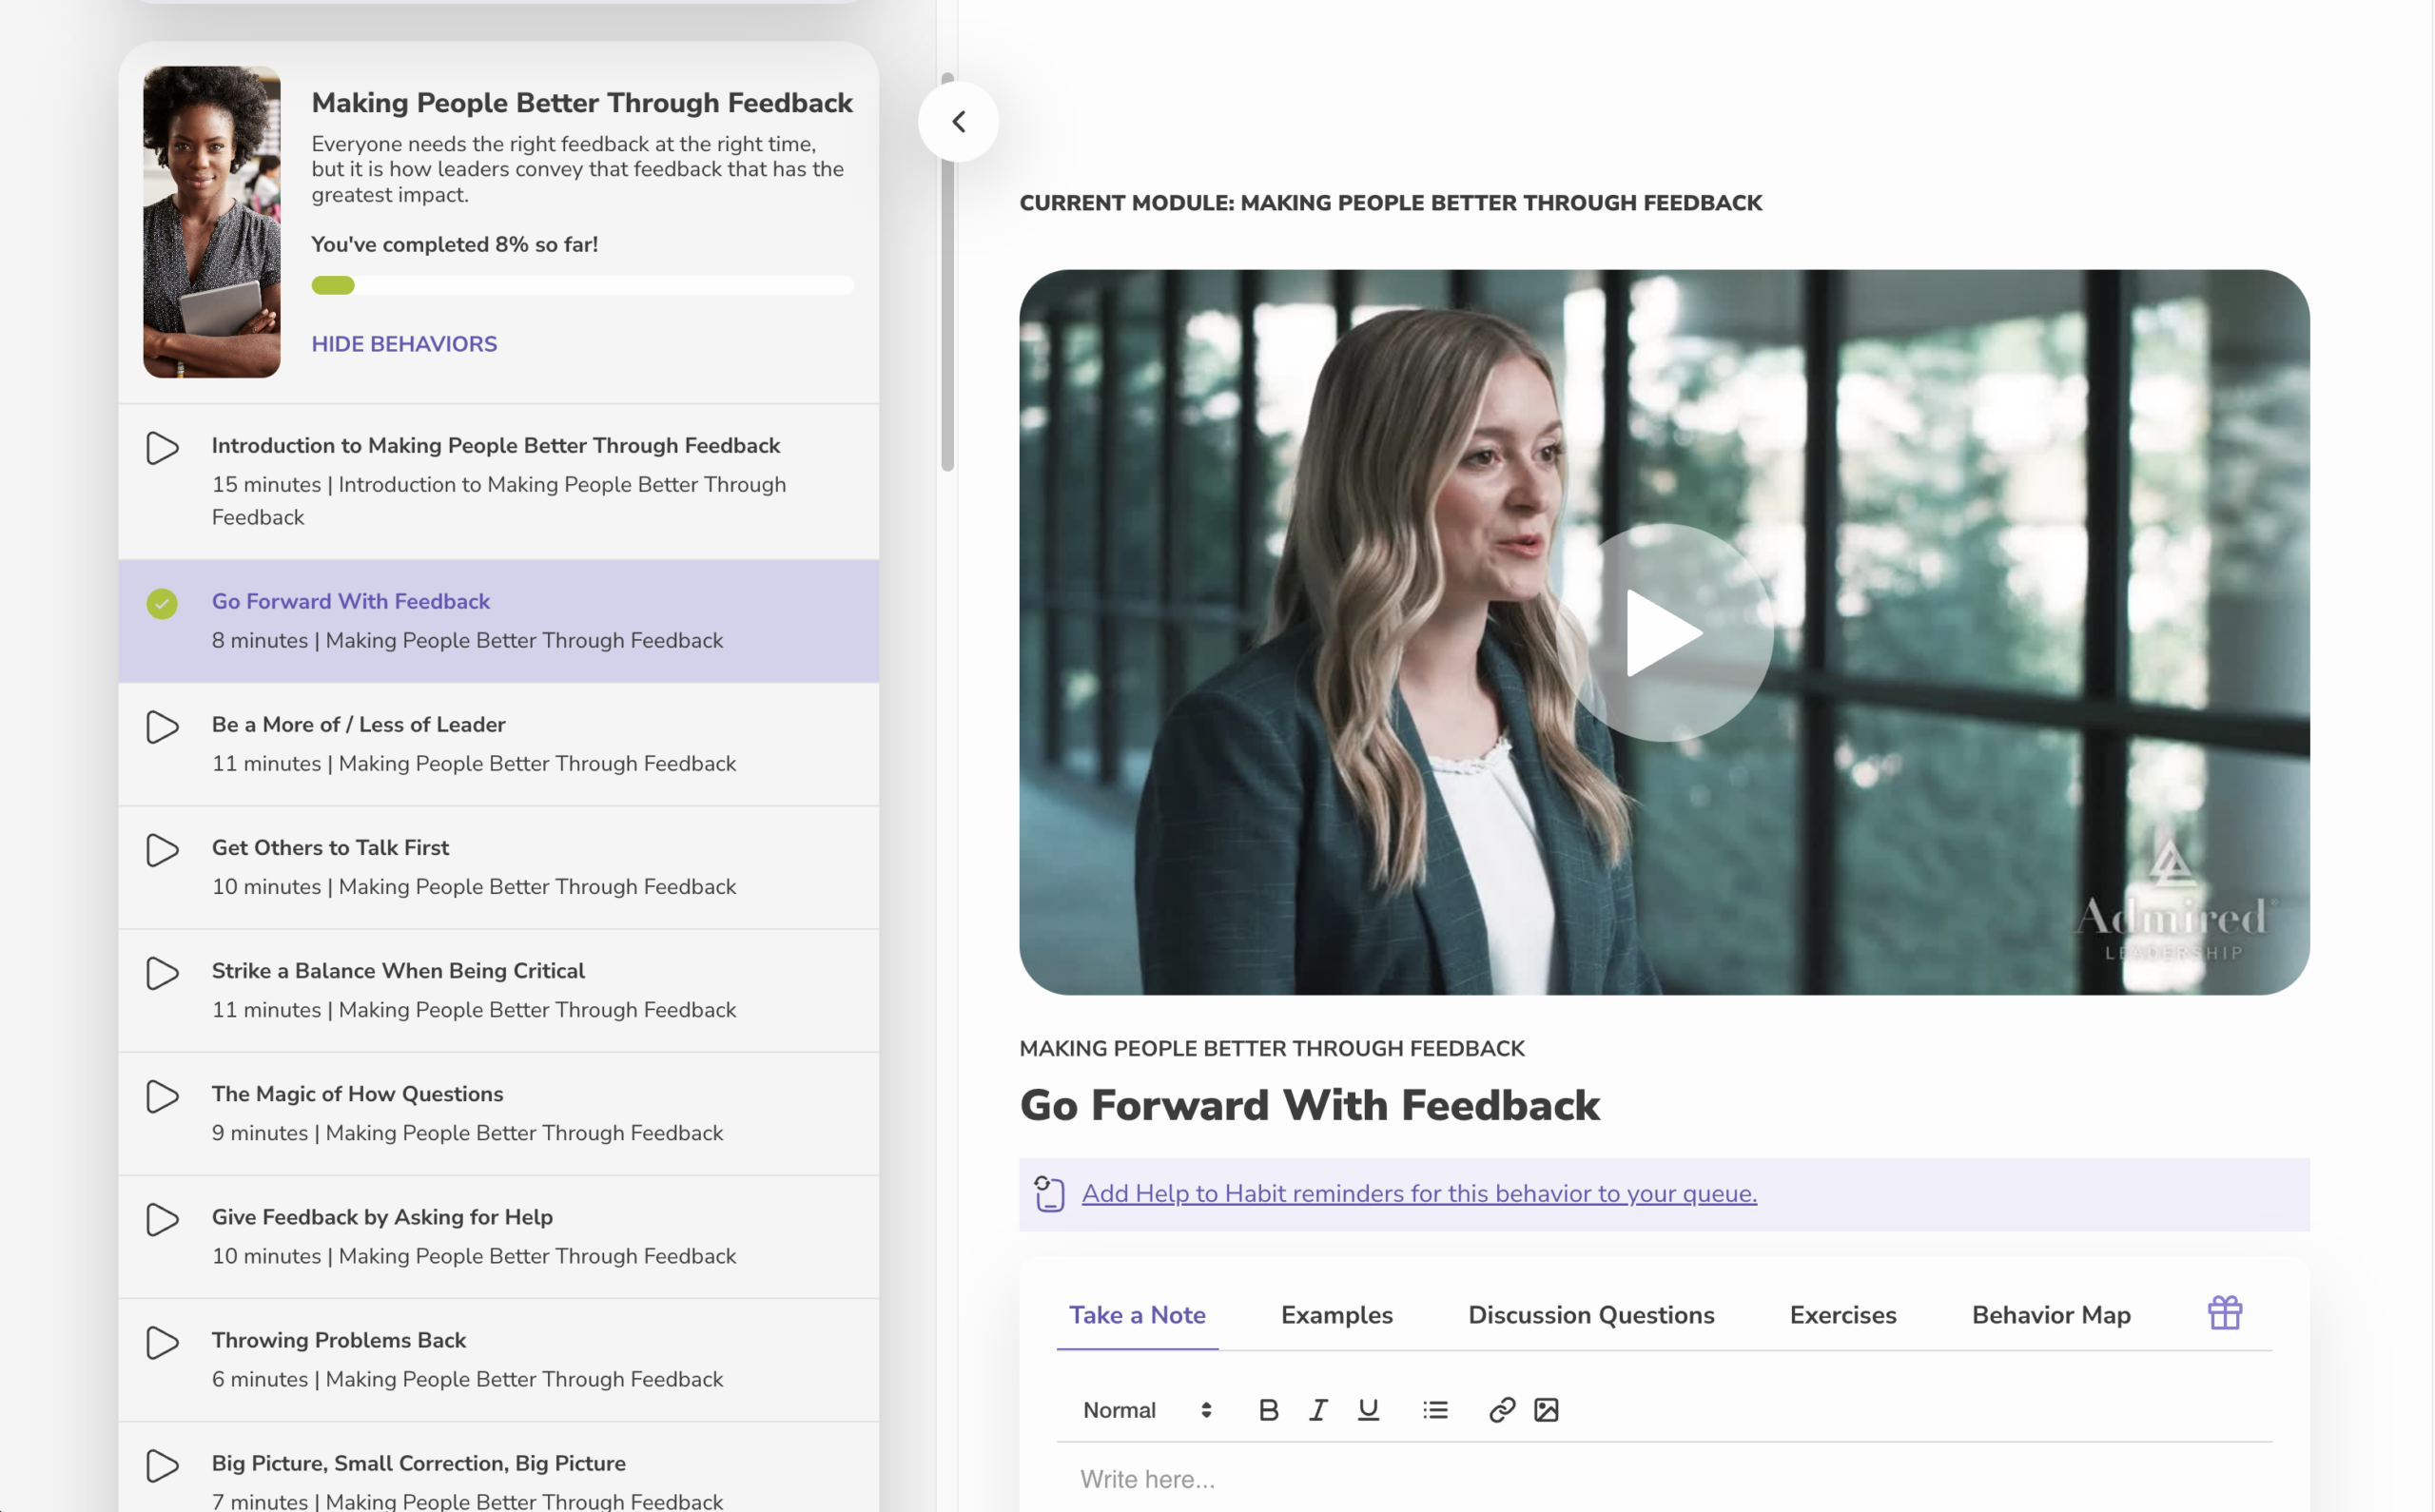Insert an image in the note editor
Screen dimensions: 2435x1512
pyautogui.click(x=1546, y=1410)
